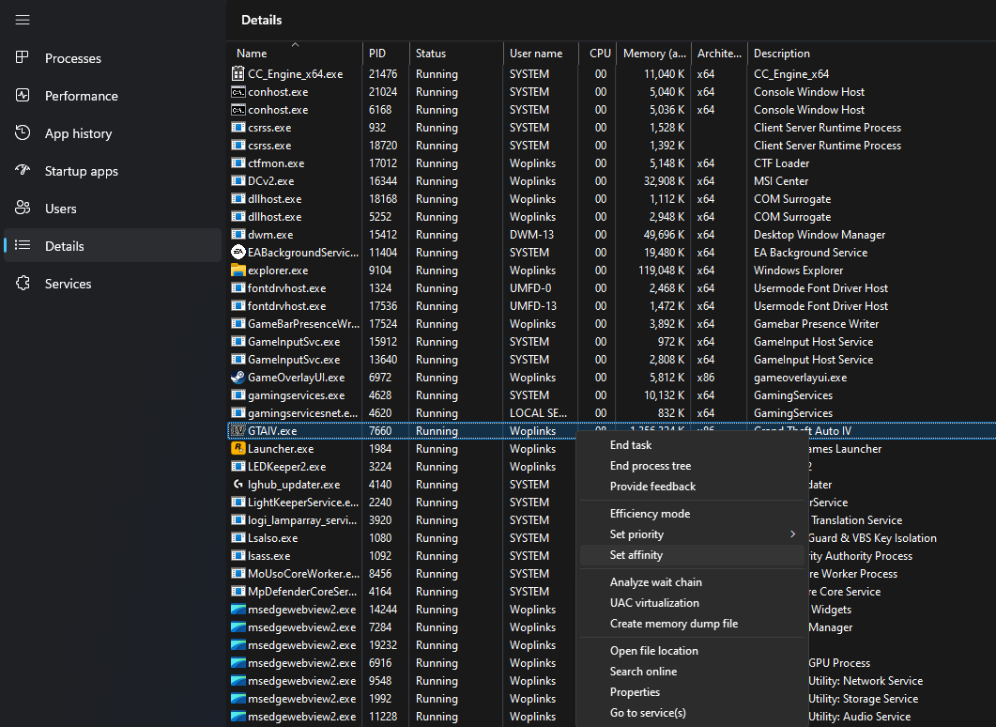Click the Users sidebar icon
The height and width of the screenshot is (727, 996).
[23, 208]
